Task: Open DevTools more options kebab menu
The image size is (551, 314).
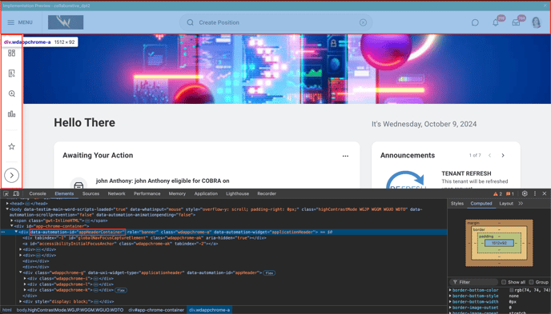Action: (535, 193)
